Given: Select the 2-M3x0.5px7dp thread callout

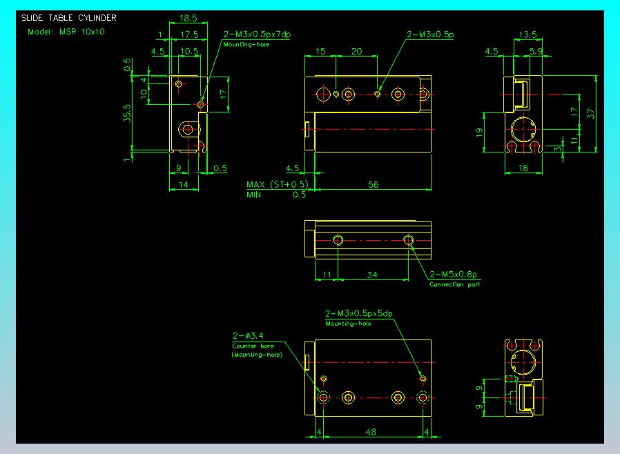Looking at the screenshot, I should (x=257, y=34).
